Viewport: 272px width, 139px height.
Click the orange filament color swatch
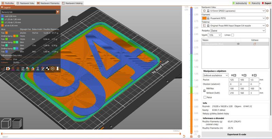pyautogui.click(x=205, y=18)
